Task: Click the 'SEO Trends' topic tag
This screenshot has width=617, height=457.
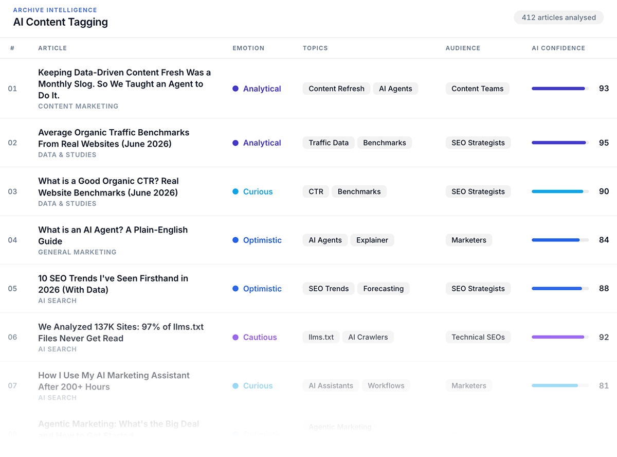Action: pyautogui.click(x=329, y=289)
